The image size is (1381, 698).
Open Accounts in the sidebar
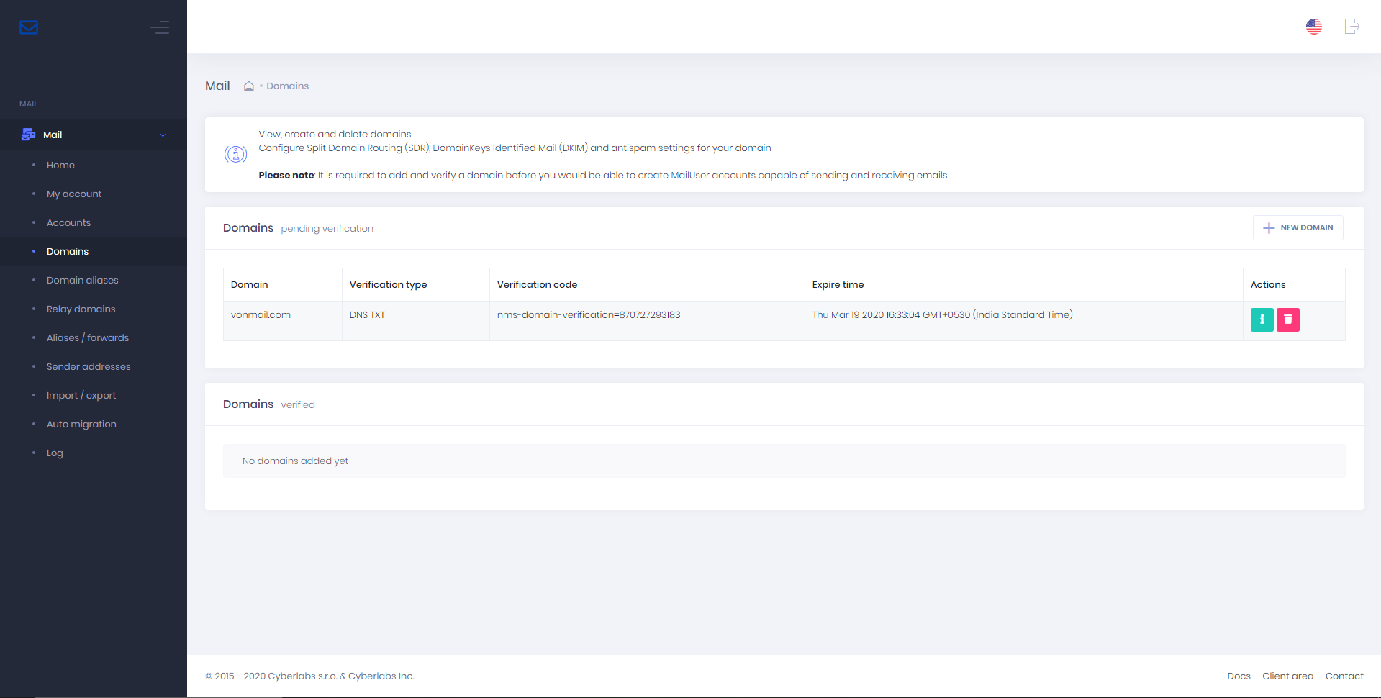[x=68, y=222]
